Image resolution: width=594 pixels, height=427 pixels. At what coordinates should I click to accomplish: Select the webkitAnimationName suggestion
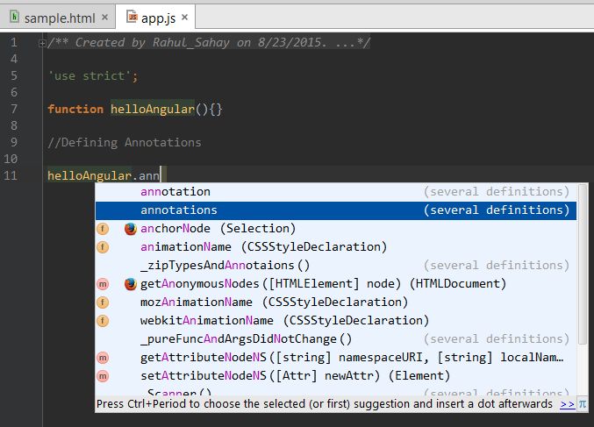pyautogui.click(x=336, y=321)
